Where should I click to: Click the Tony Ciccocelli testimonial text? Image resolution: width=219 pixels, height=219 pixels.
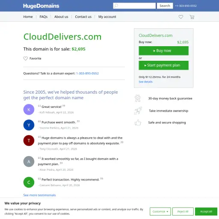80,141
